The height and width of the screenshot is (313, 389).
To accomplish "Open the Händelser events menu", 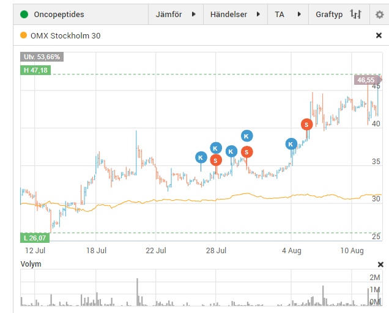I will coord(235,15).
